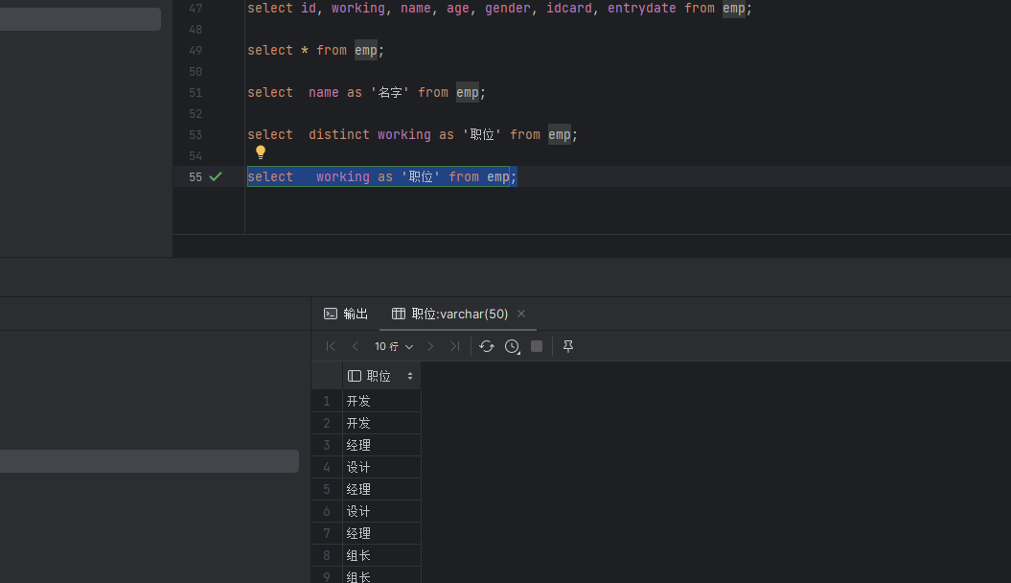Select result row 3 value 经理

click(x=381, y=445)
